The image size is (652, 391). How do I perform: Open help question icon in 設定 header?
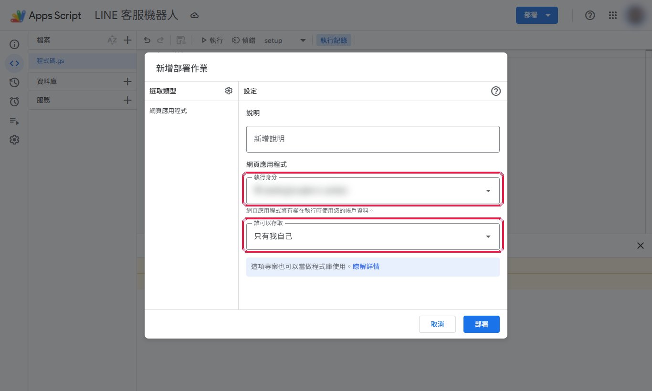click(496, 91)
